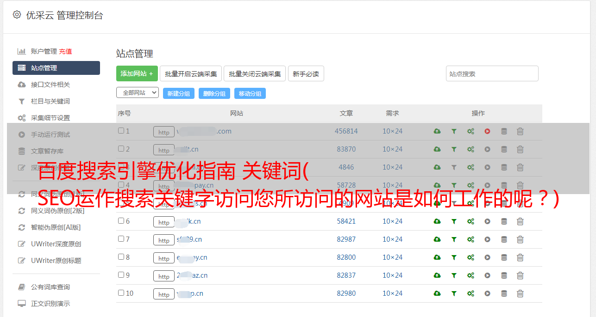Image resolution: width=596 pixels, height=317 pixels.
Task: Open 正文识别演示 sidebar item
Action: tap(50, 304)
